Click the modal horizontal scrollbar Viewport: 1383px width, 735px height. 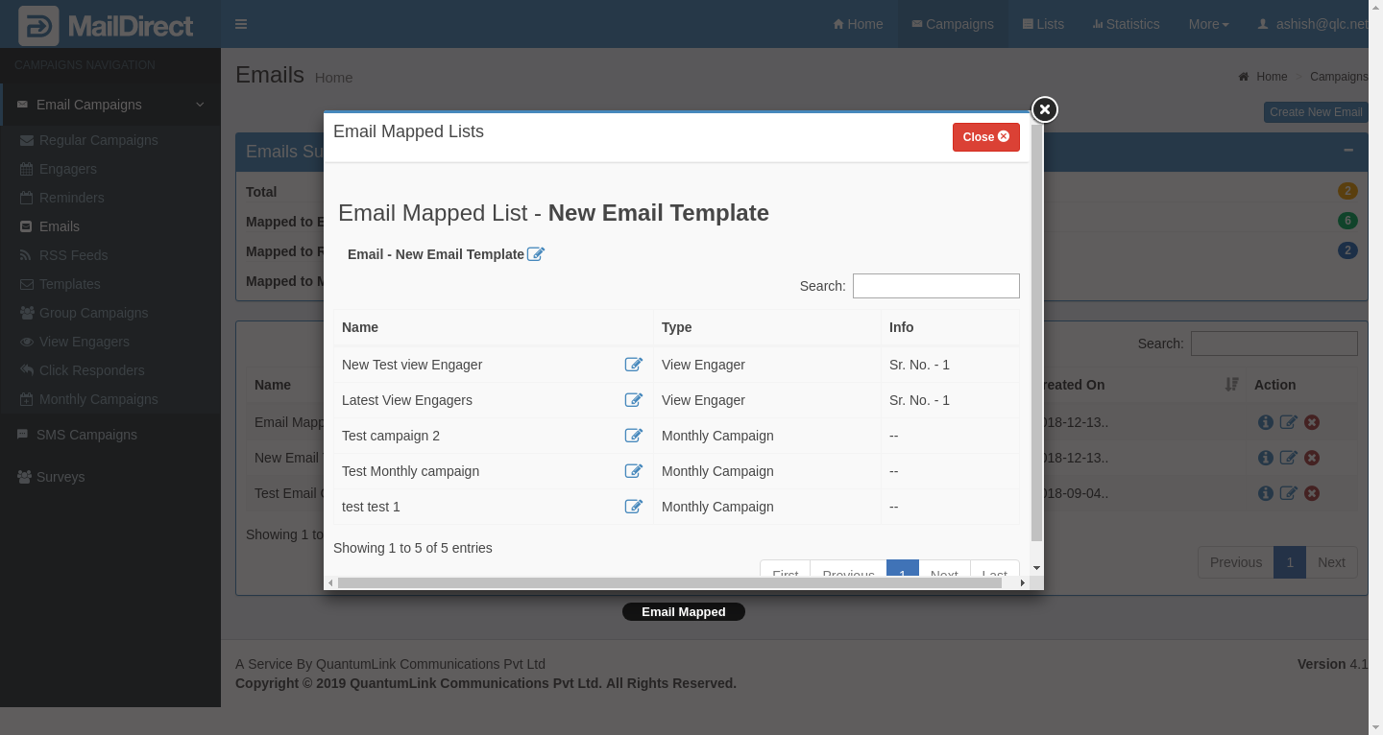672,582
